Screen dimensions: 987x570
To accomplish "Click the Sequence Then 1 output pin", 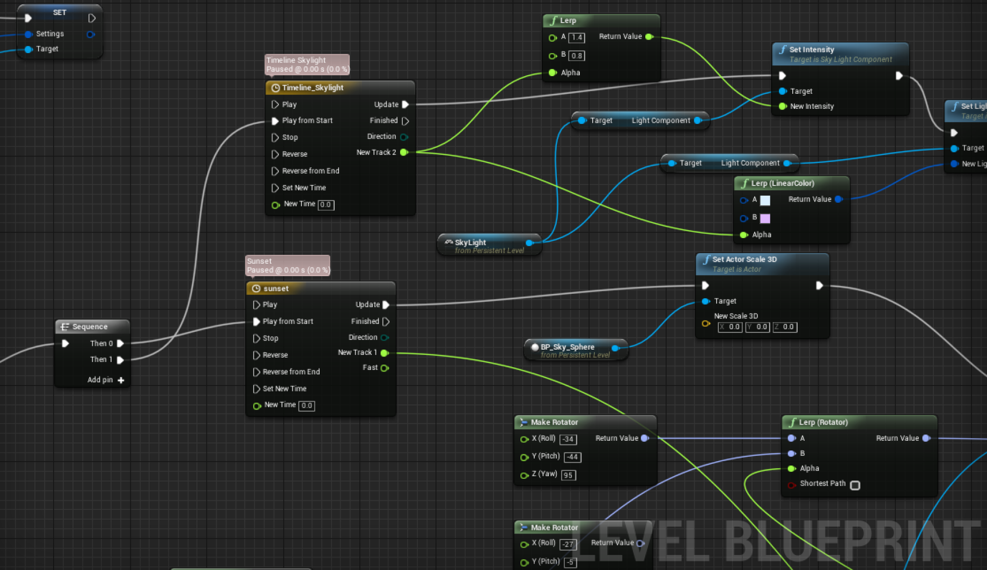I will click(x=121, y=360).
